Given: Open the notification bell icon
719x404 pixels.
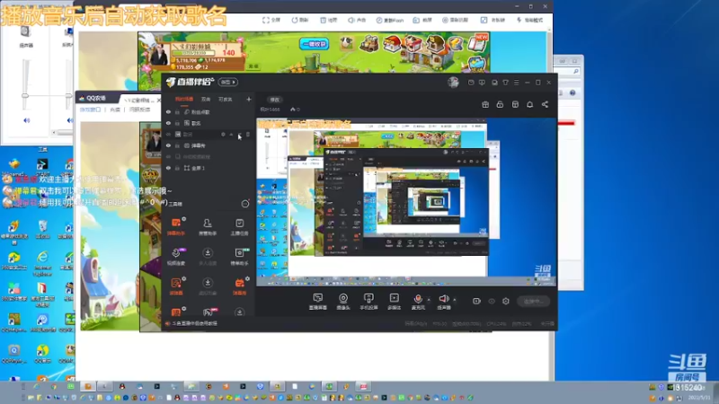Looking at the screenshot, I should (x=529, y=104).
